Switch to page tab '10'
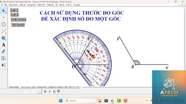The height and width of the screenshot is (104, 186). click(77, 87)
